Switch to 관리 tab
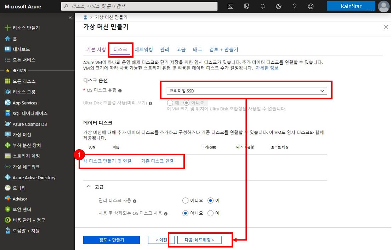The width and height of the screenshot is (392, 250). [165, 50]
